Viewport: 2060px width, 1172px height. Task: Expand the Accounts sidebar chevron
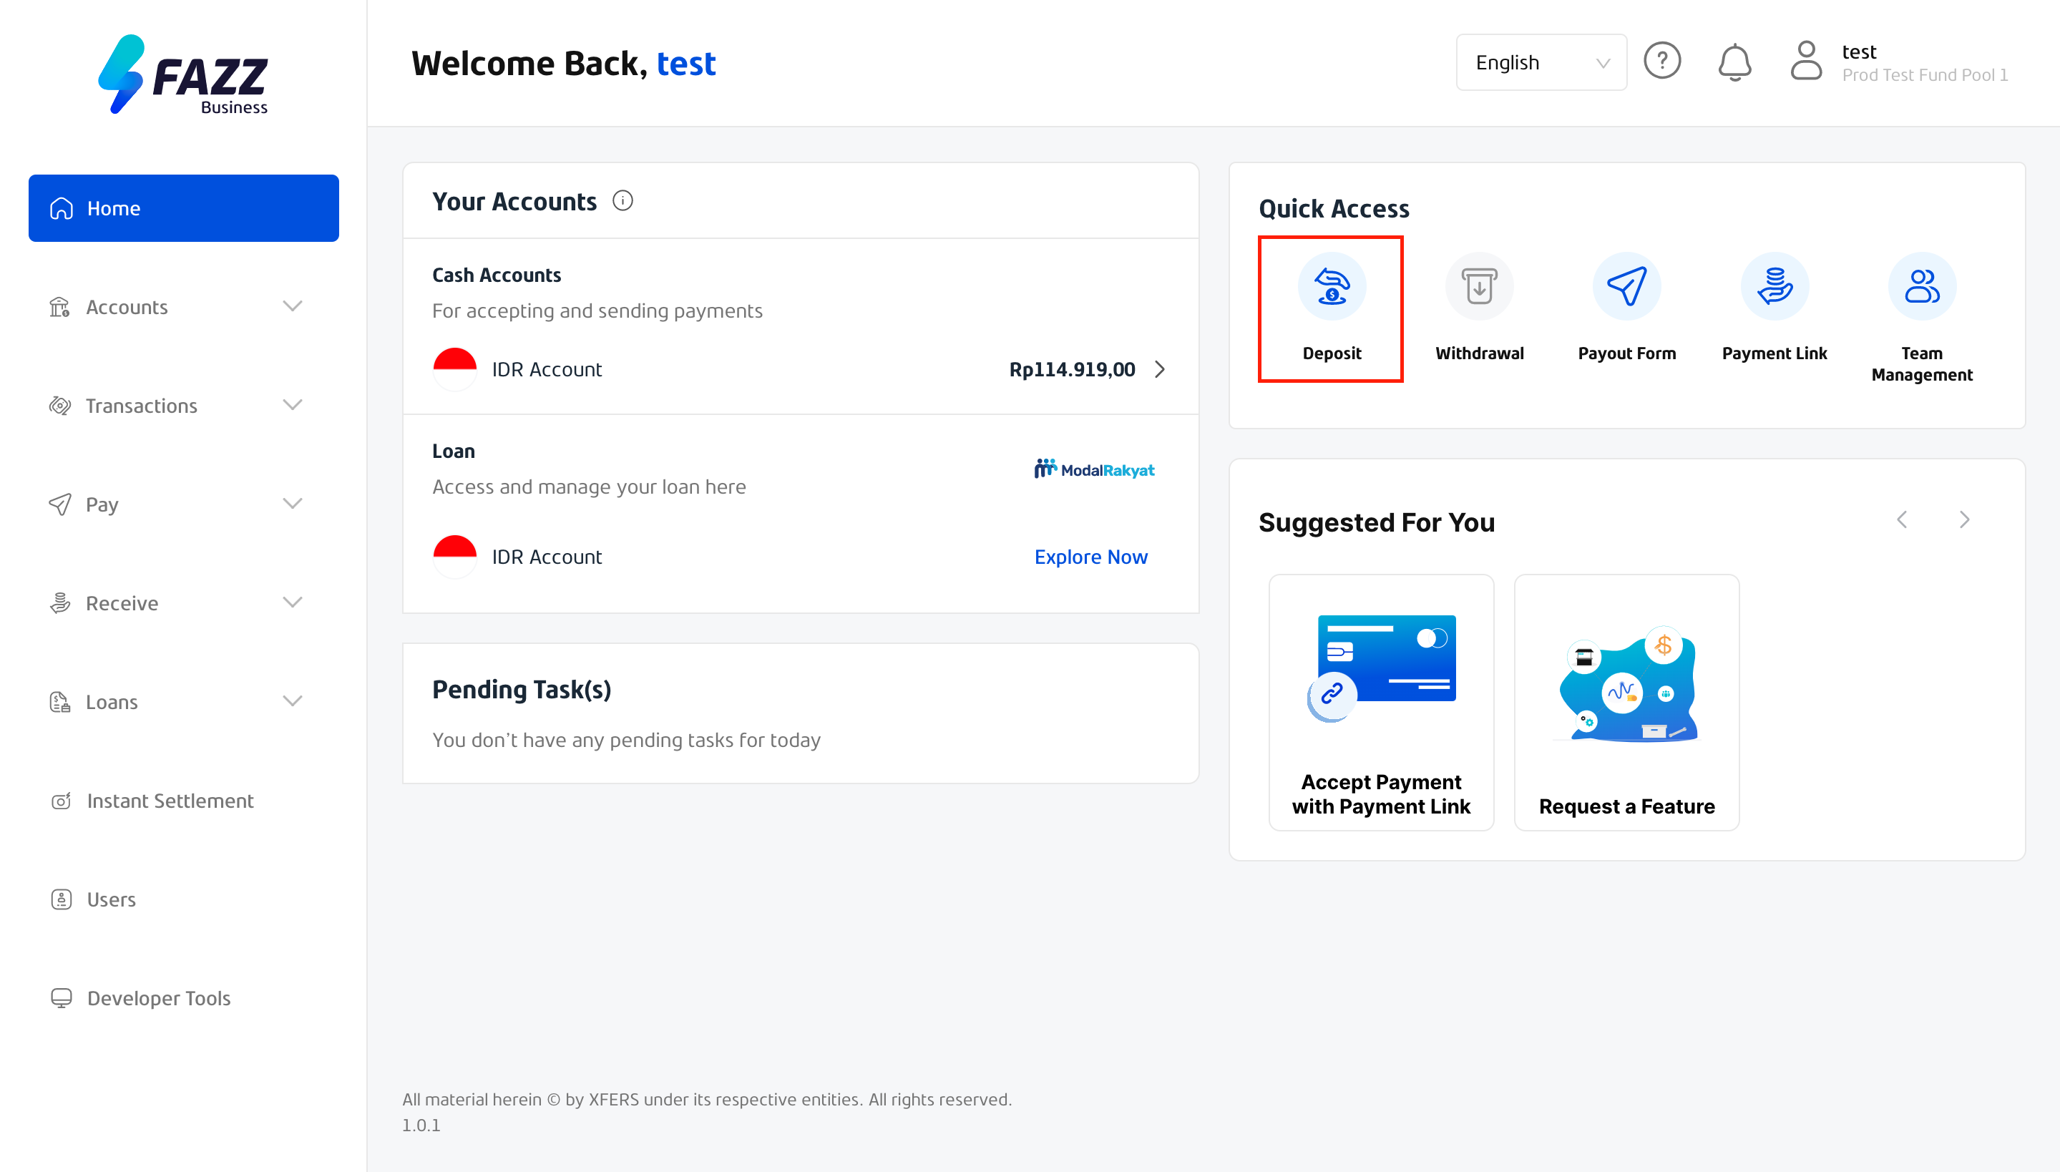pos(292,306)
